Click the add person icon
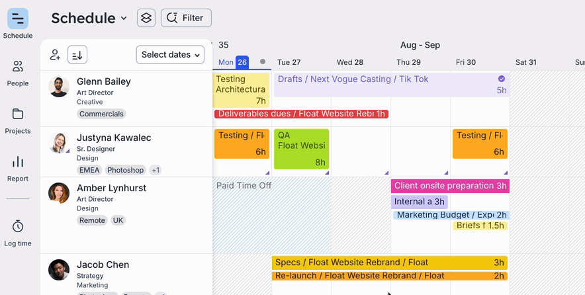This screenshot has height=295, width=585. click(x=56, y=55)
